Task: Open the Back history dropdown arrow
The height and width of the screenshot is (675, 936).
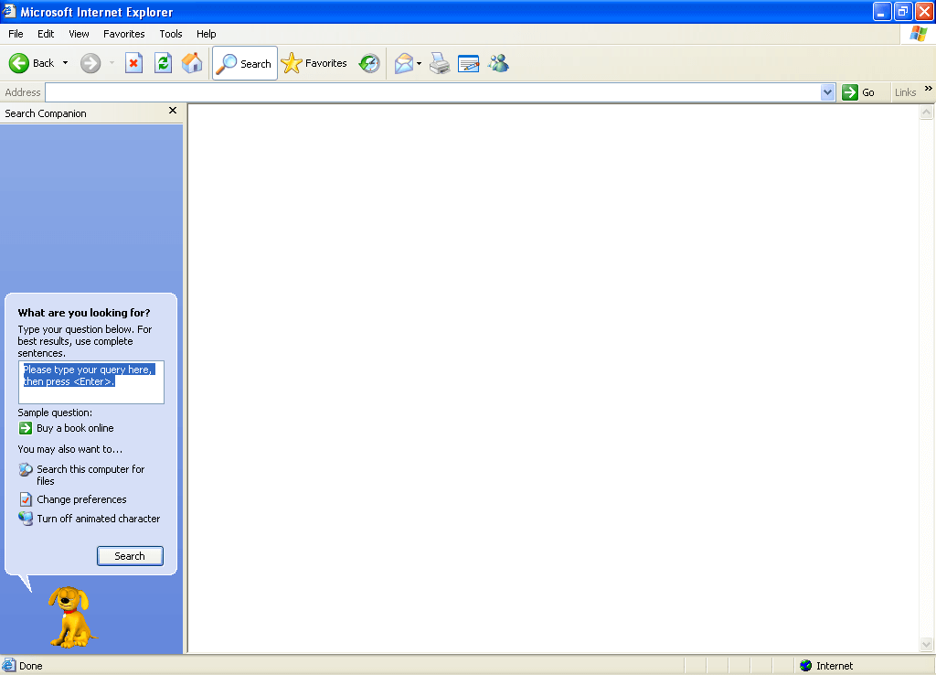Action: point(65,63)
